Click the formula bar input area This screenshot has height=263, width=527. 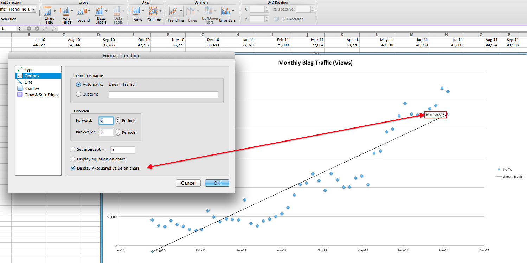(292, 28)
